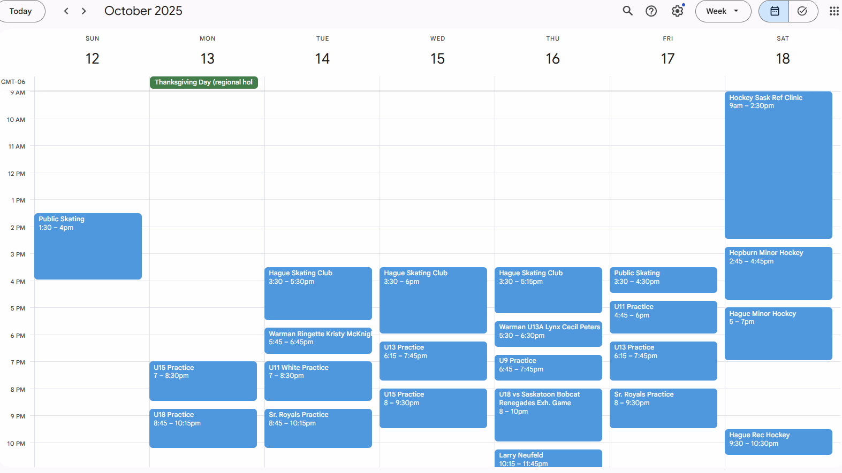Select Saturday 18 date header

(x=782, y=58)
